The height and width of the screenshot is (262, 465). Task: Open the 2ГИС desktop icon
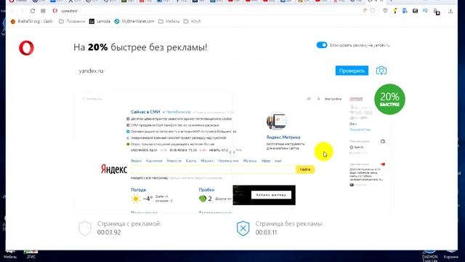31,254
